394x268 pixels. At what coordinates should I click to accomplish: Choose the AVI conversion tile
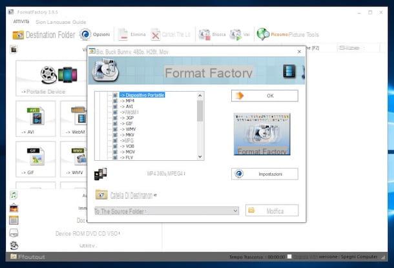tap(36, 119)
